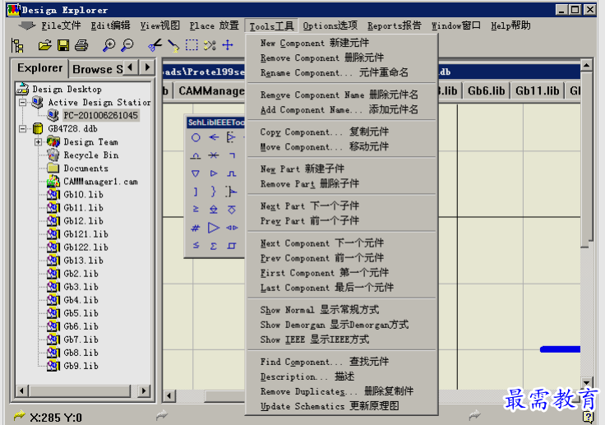This screenshot has width=605, height=425.
Task: Collapse the Active Design Station node
Action: point(22,102)
